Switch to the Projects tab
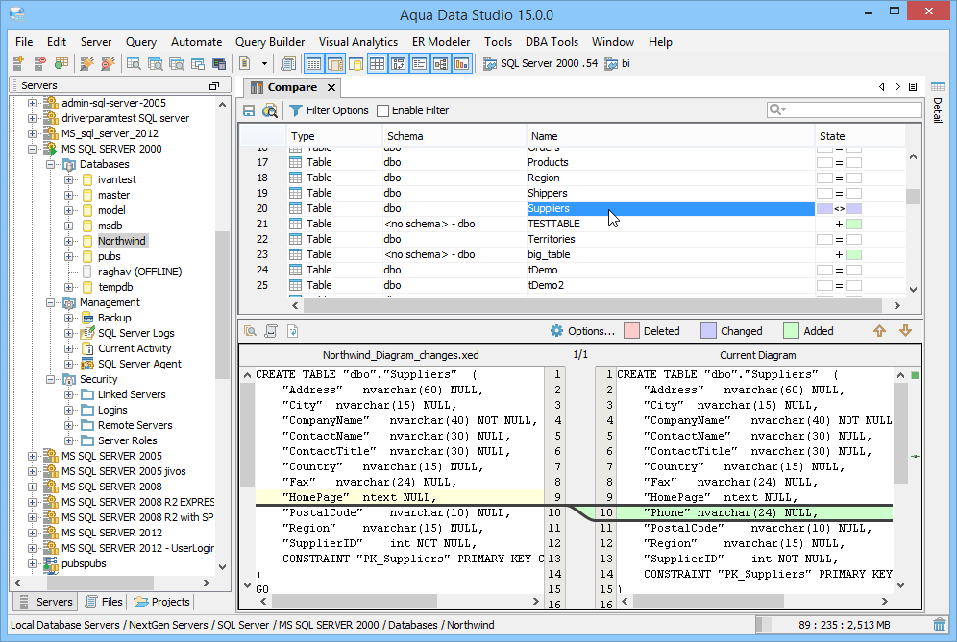Screen dimensions: 957x642 pos(162,602)
